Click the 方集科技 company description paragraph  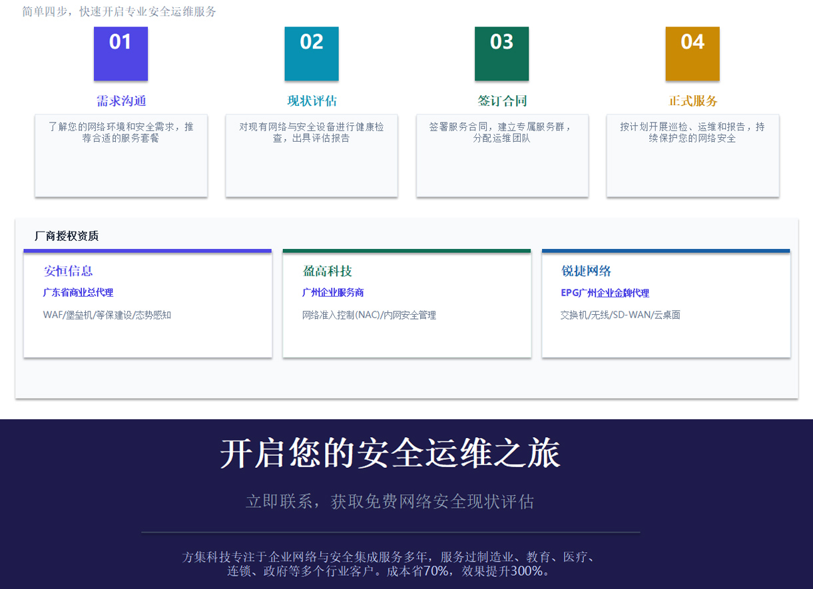tap(390, 564)
